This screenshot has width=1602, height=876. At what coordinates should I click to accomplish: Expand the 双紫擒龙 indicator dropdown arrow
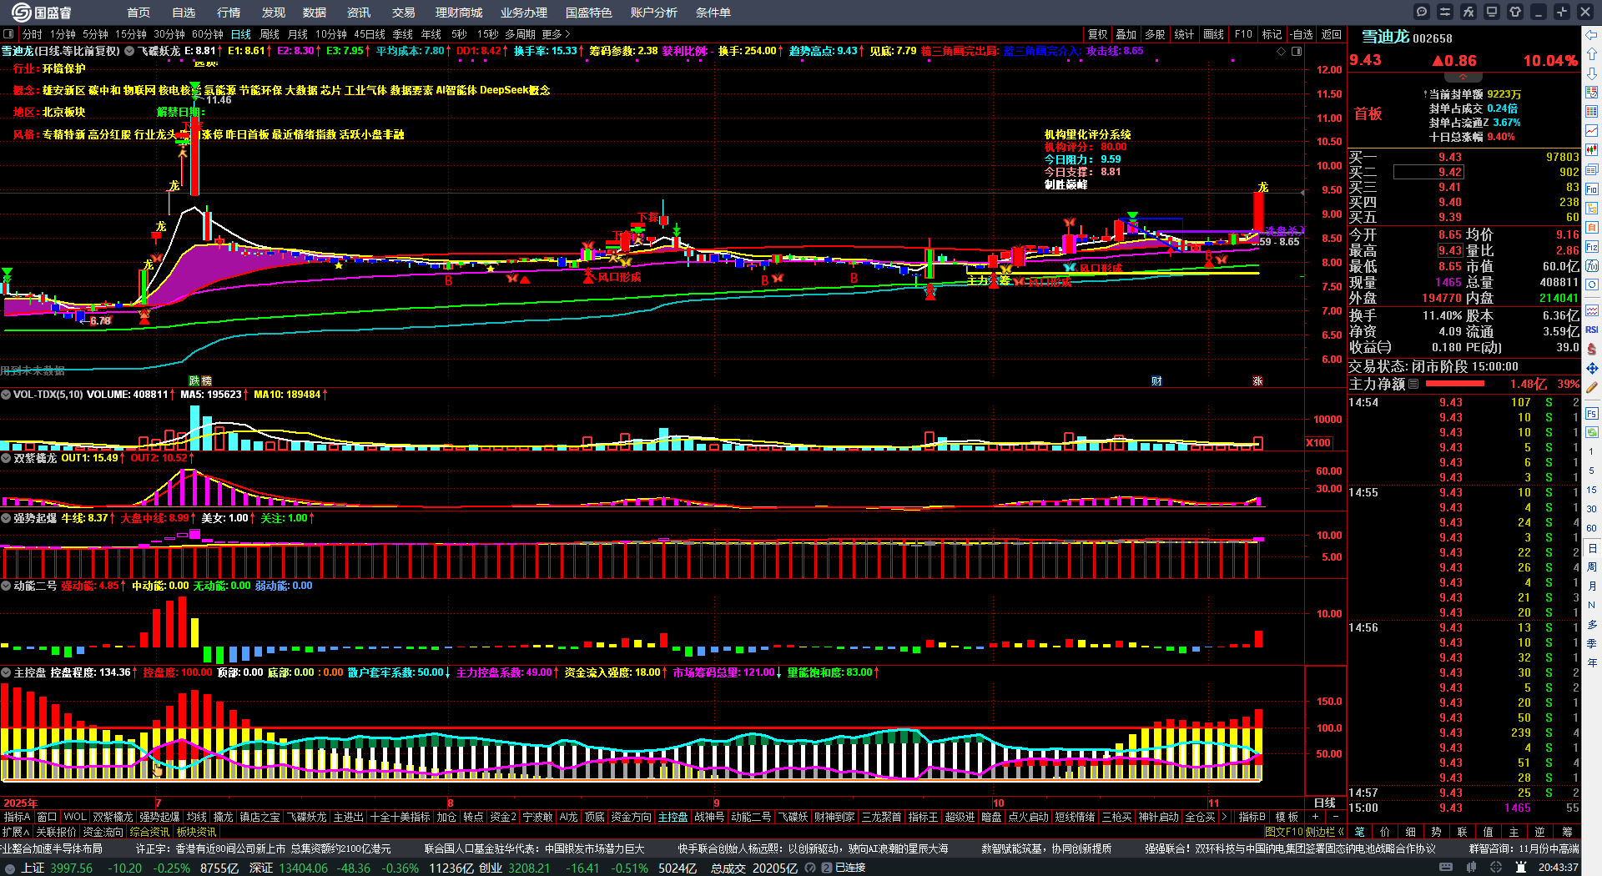pos(6,458)
